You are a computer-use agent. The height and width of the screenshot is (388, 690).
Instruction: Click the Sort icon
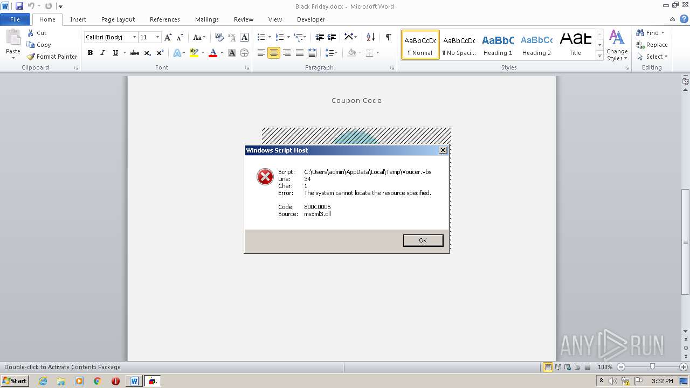(x=370, y=37)
